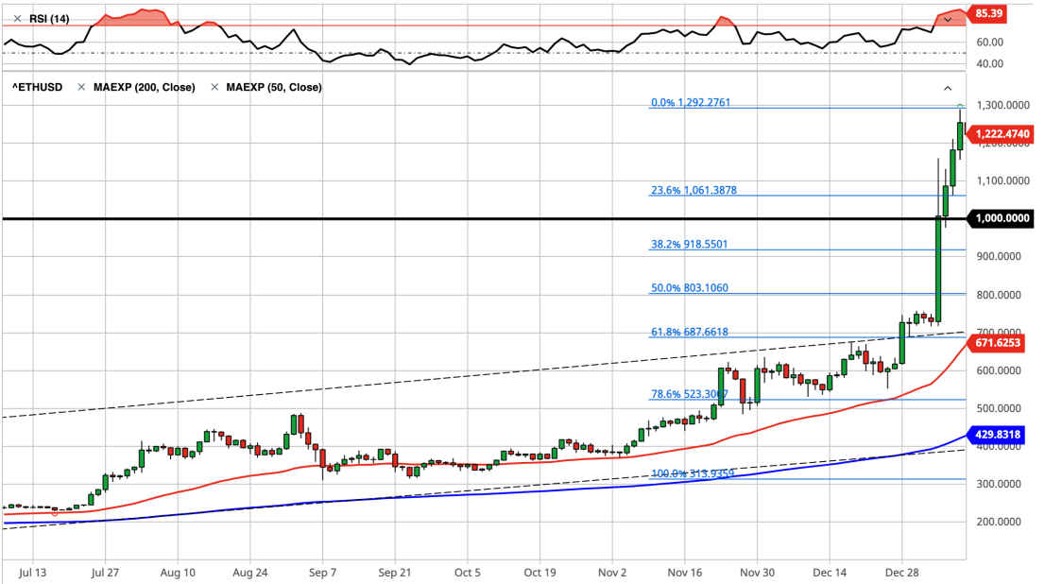Select the 38.2% 918.5501 Fibonacci label
This screenshot has width=1045, height=584.
689,244
